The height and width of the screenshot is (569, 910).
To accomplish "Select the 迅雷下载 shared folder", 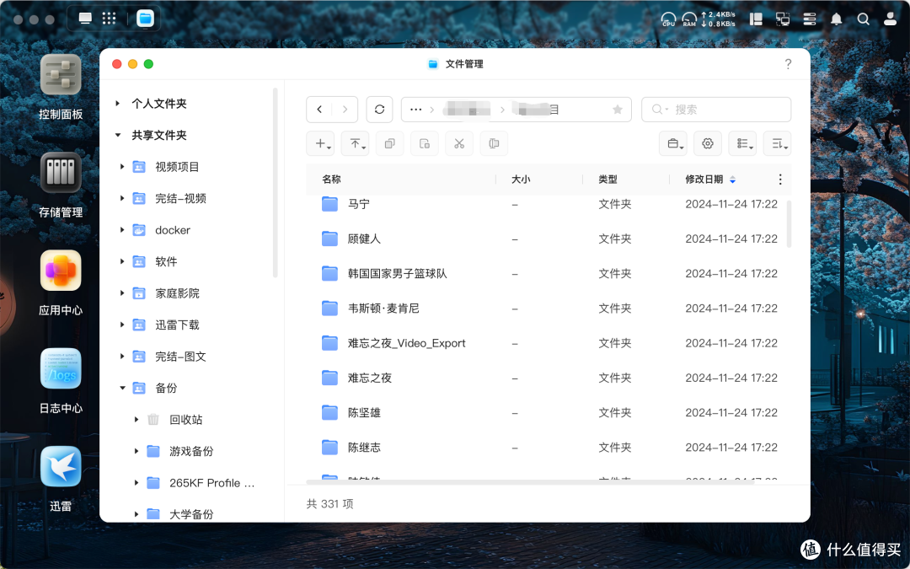I will point(177,325).
